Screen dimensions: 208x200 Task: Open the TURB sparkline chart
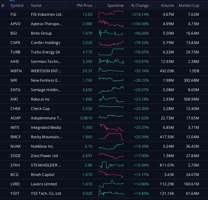(x=111, y=52)
